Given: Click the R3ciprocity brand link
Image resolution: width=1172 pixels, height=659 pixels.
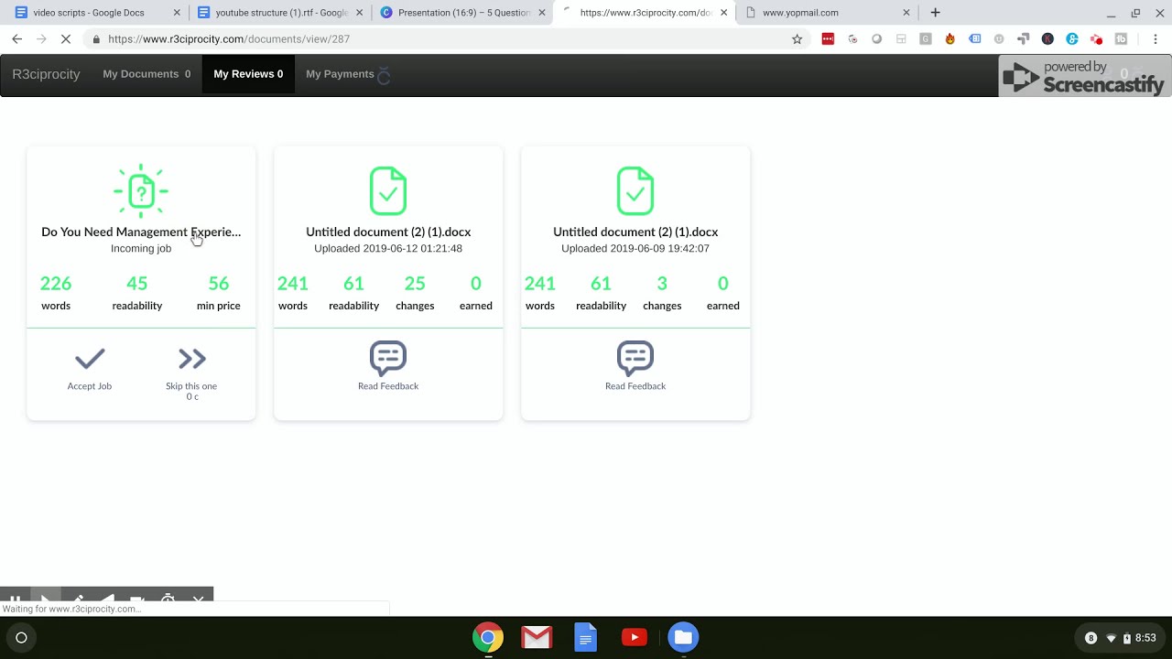Looking at the screenshot, I should tap(46, 74).
